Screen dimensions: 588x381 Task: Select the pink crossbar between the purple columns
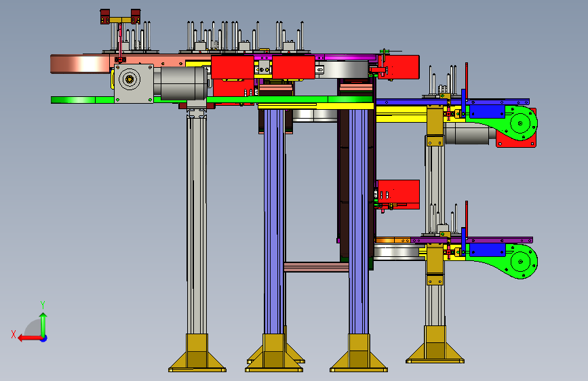pos(316,267)
